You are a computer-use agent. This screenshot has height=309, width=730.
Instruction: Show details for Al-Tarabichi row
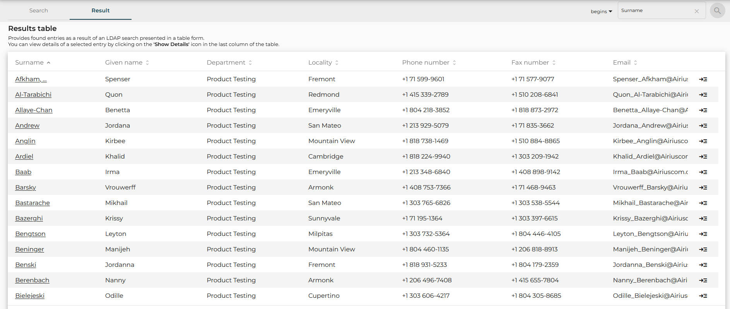(703, 95)
